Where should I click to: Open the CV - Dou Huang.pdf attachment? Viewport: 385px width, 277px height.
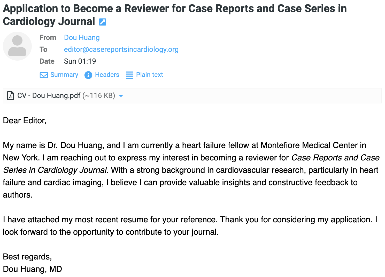(x=49, y=96)
